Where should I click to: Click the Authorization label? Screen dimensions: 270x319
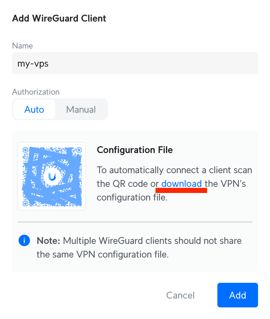(36, 92)
